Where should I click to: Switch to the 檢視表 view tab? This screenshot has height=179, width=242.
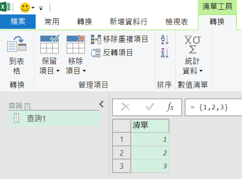click(x=177, y=22)
